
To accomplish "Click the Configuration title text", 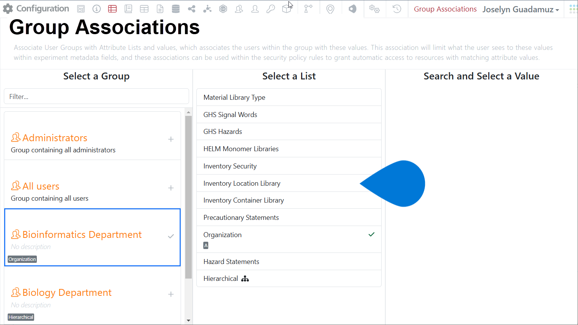I will [x=43, y=8].
